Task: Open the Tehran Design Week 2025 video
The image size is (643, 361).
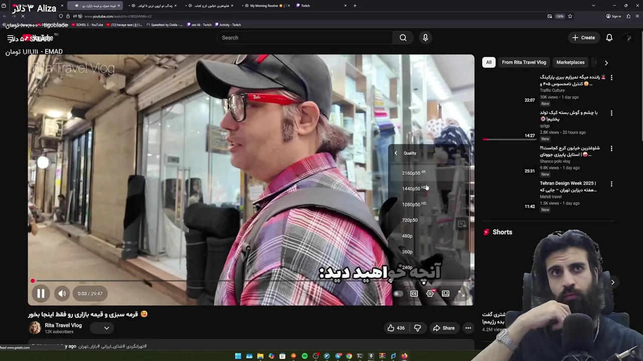Action: (x=568, y=187)
